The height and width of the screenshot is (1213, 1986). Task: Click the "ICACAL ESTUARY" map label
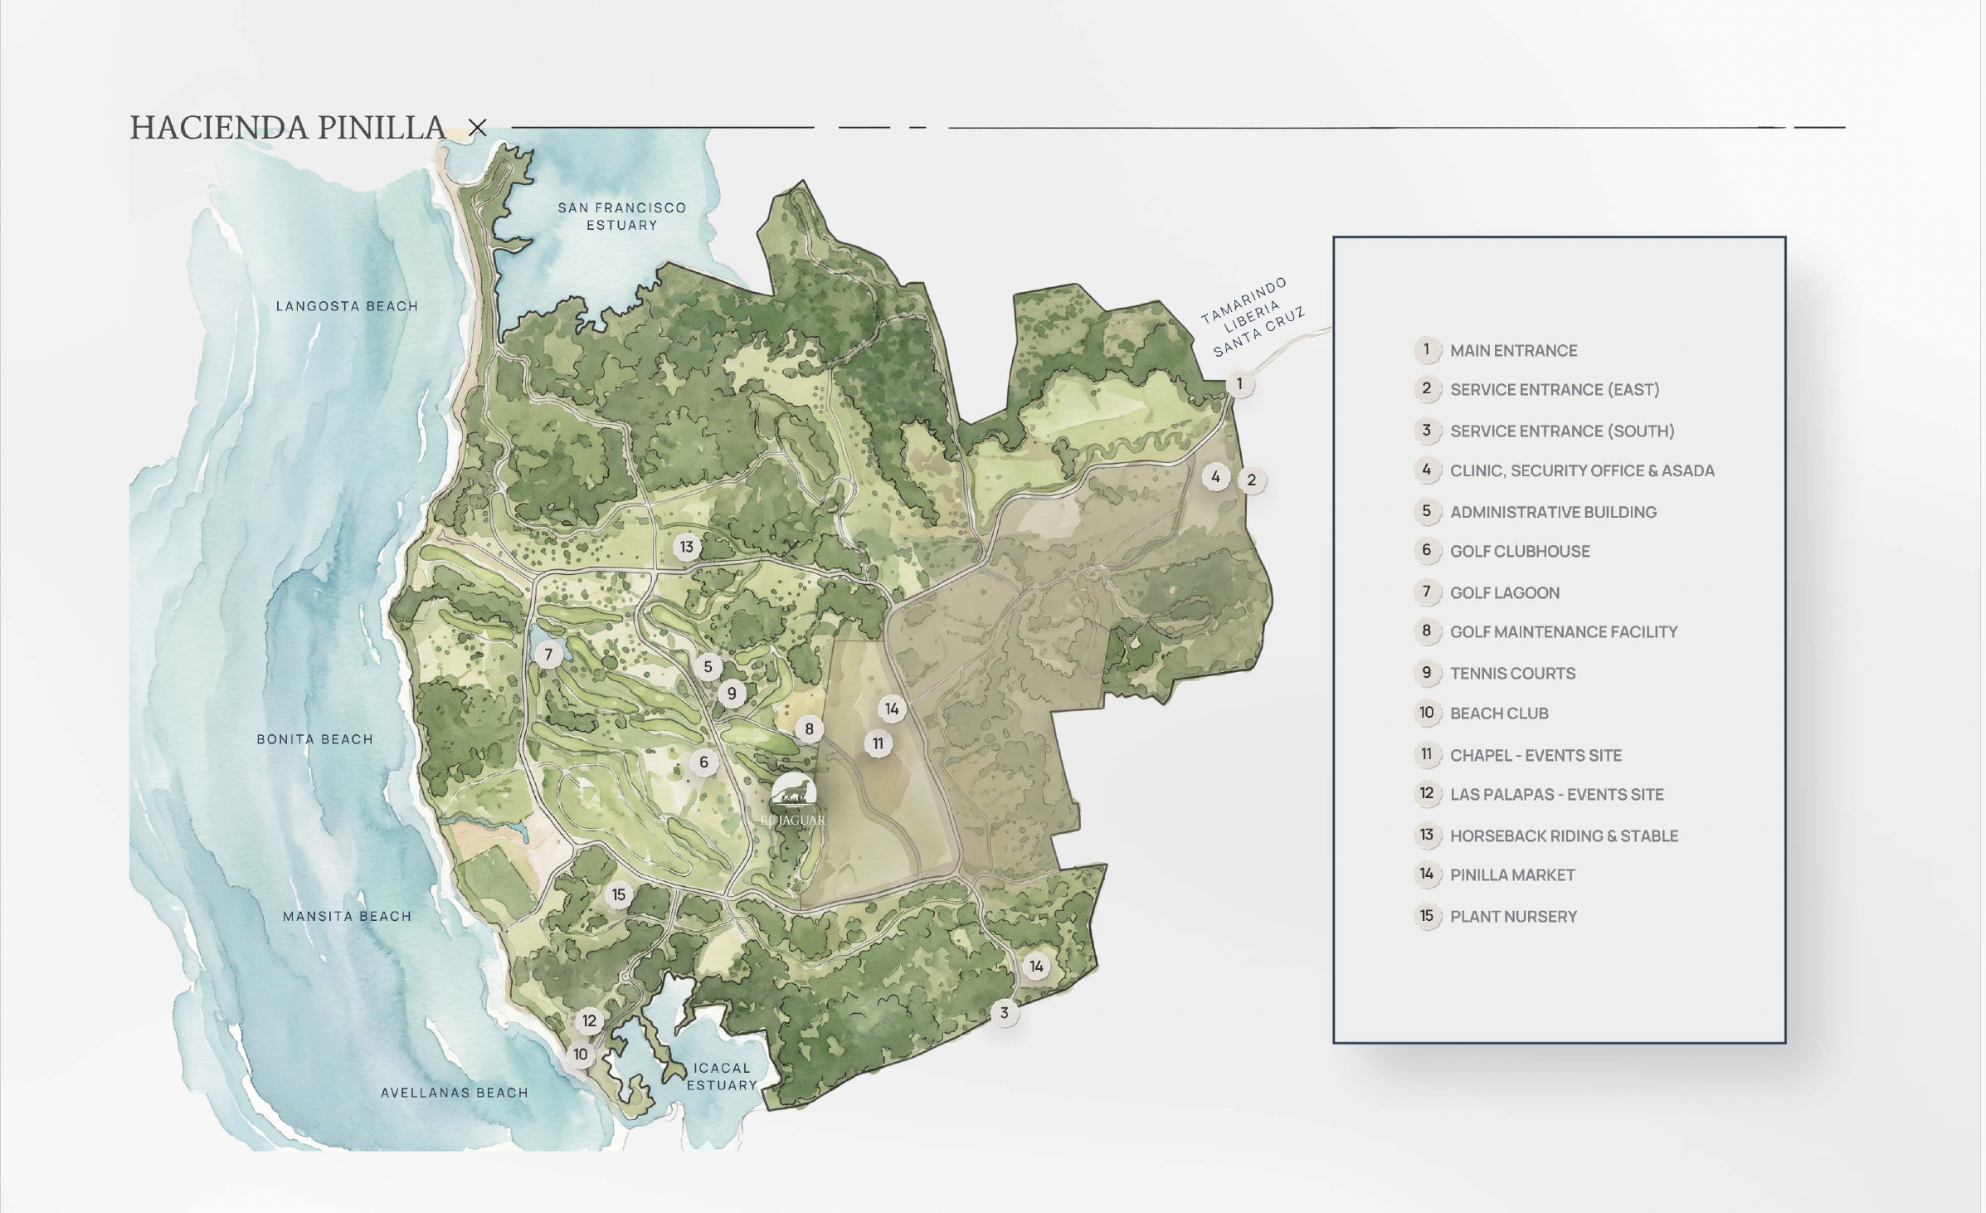(722, 1077)
